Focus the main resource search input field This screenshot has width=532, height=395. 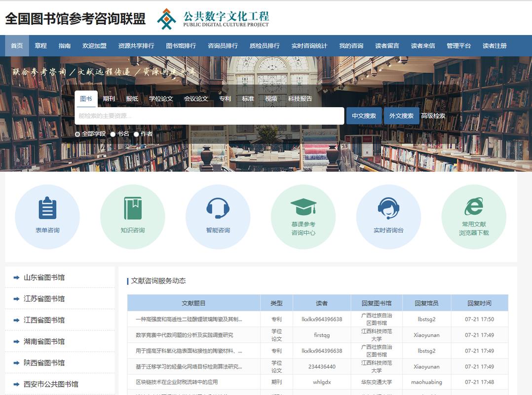[209, 116]
